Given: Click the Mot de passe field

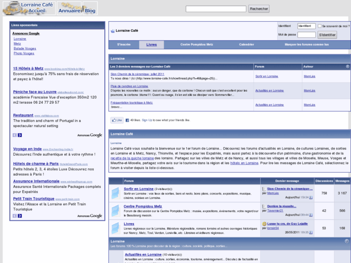Looking at the screenshot, I should coord(307,35).
